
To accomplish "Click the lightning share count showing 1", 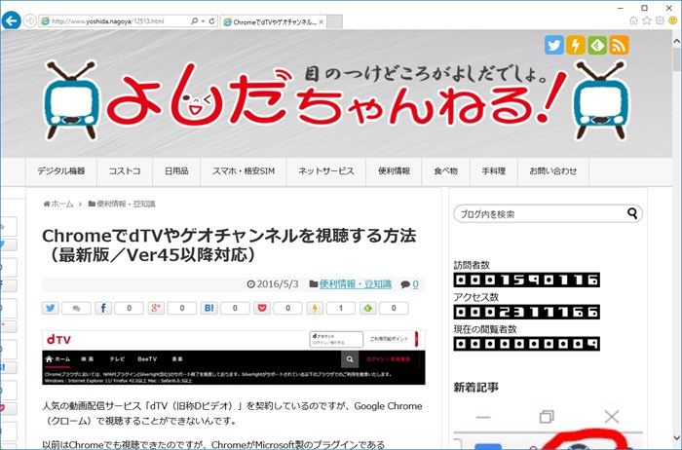I will point(341,308).
